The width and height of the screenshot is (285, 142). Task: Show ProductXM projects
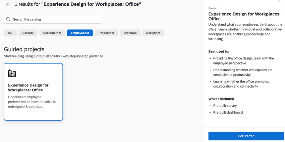pyautogui.click(x=106, y=33)
